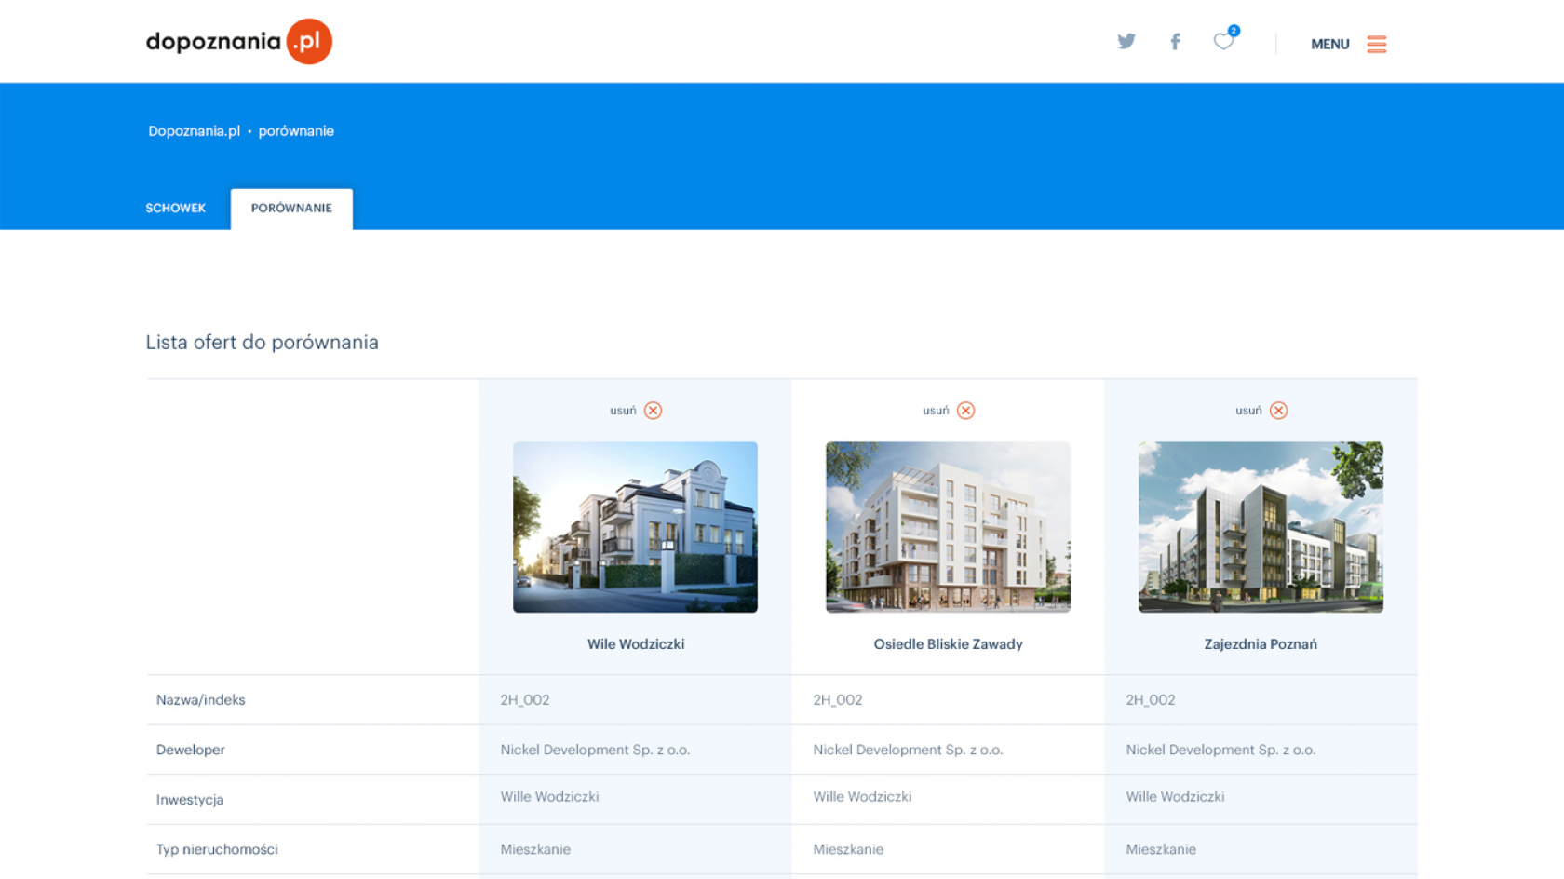Click the Wile Wodziczki title
Viewport: 1564px width, 879px height.
636,644
